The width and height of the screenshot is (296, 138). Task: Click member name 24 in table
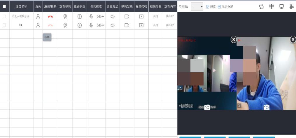pyautogui.click(x=21, y=25)
